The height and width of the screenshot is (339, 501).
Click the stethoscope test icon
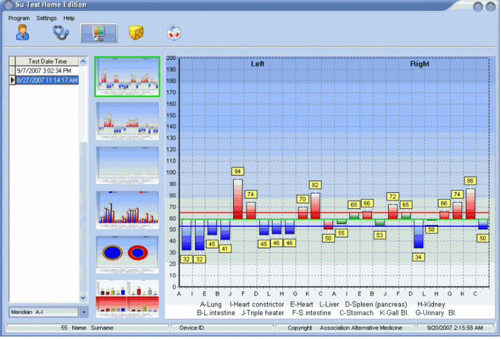[60, 33]
